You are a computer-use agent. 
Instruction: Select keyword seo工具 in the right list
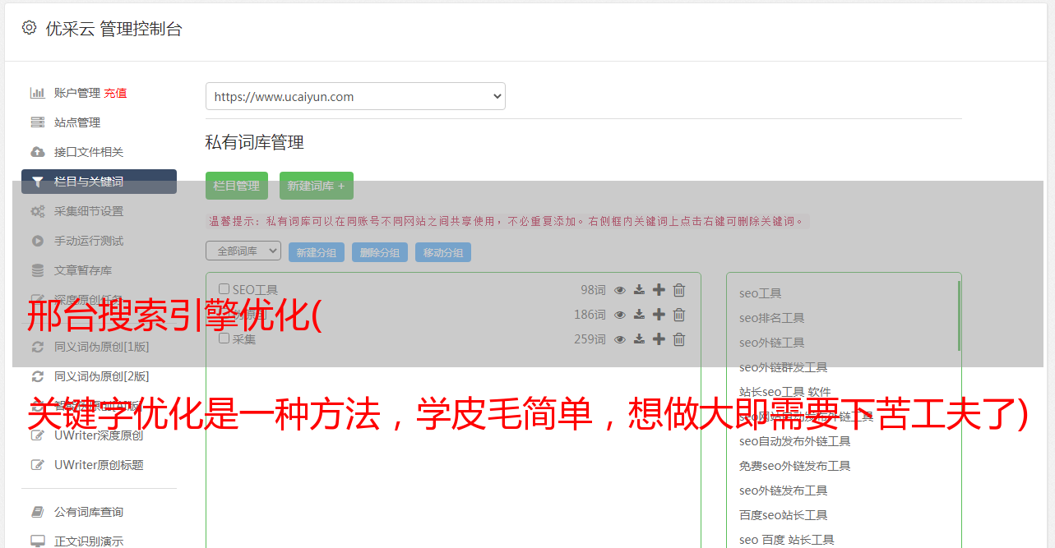[761, 293]
